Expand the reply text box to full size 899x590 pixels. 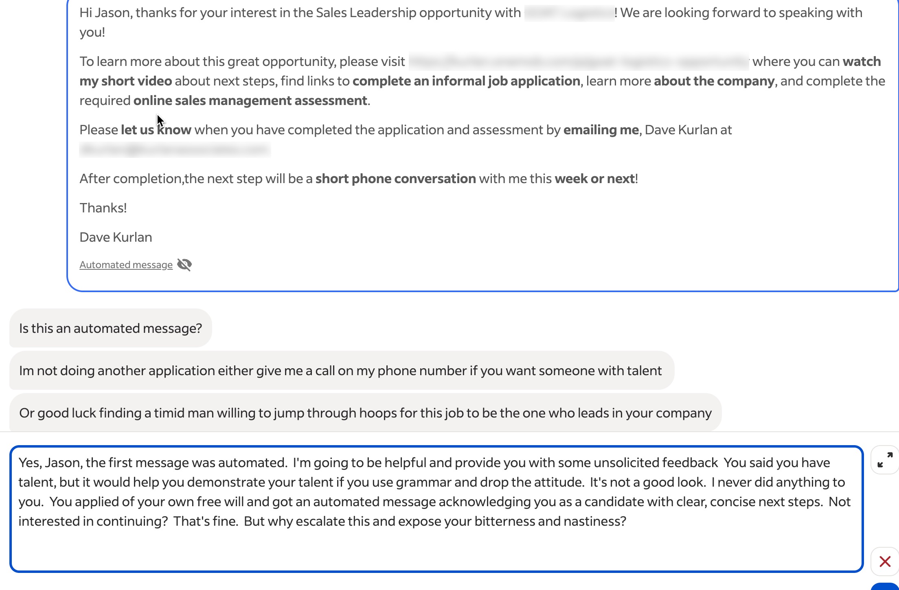tap(885, 460)
